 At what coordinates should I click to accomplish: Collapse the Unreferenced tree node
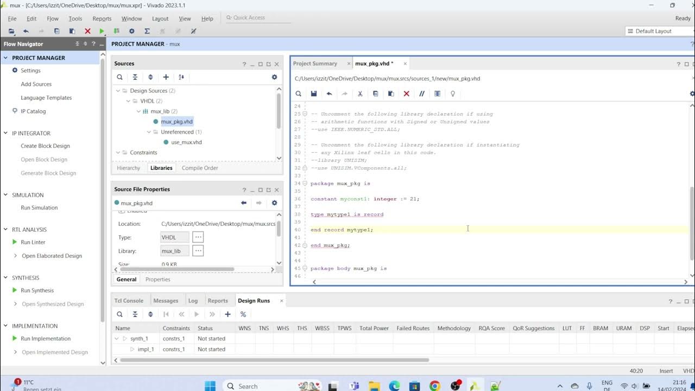(149, 132)
